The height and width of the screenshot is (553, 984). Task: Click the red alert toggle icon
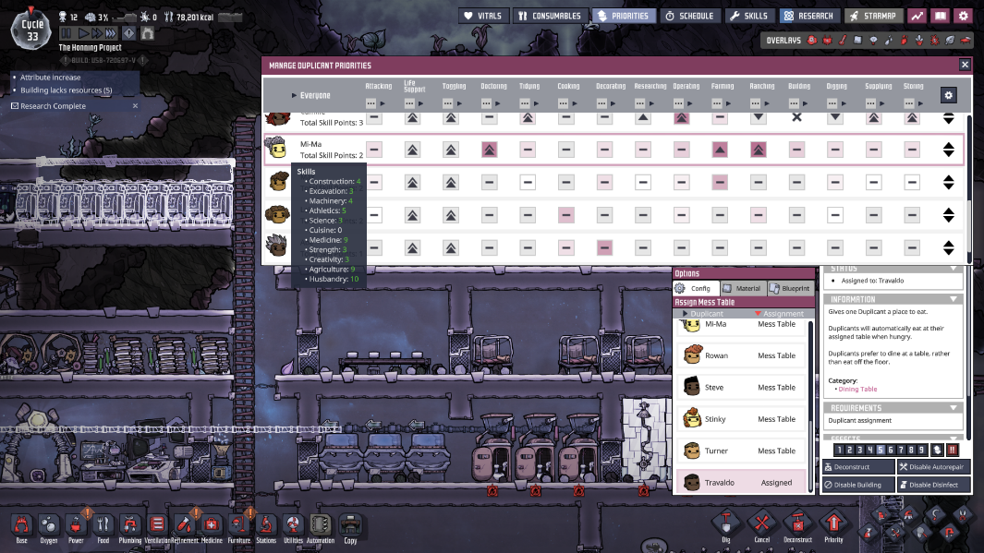[953, 450]
